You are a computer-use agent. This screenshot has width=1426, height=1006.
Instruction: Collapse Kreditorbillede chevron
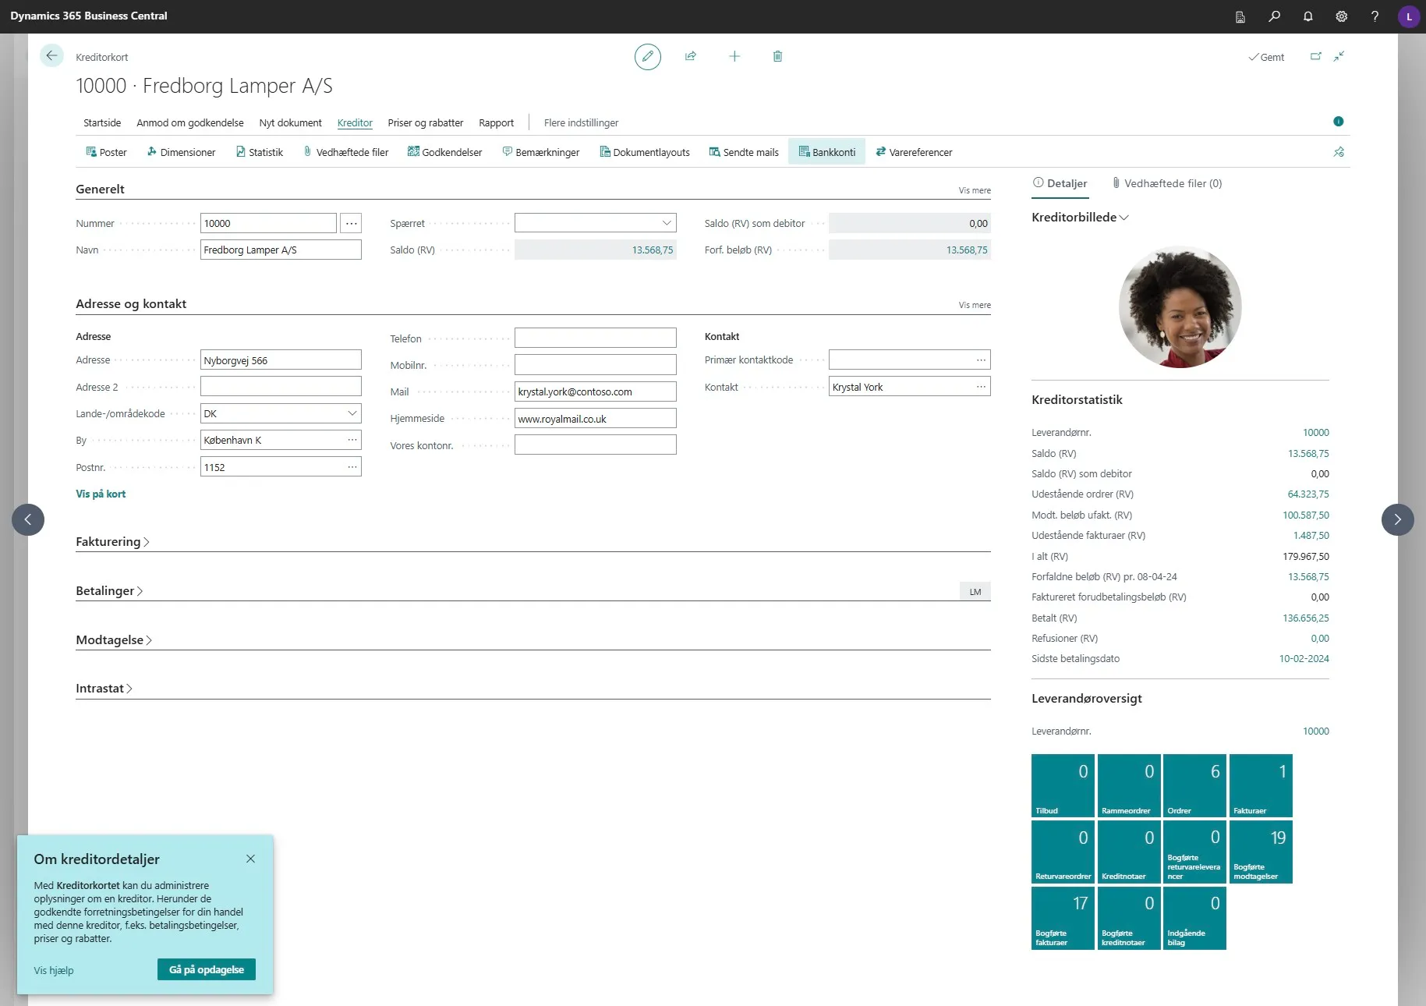[x=1123, y=218]
